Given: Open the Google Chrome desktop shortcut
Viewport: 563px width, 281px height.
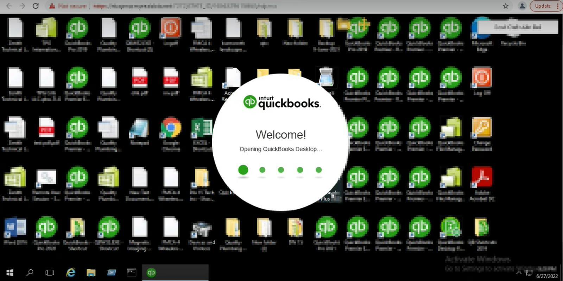Looking at the screenshot, I should pyautogui.click(x=171, y=127).
